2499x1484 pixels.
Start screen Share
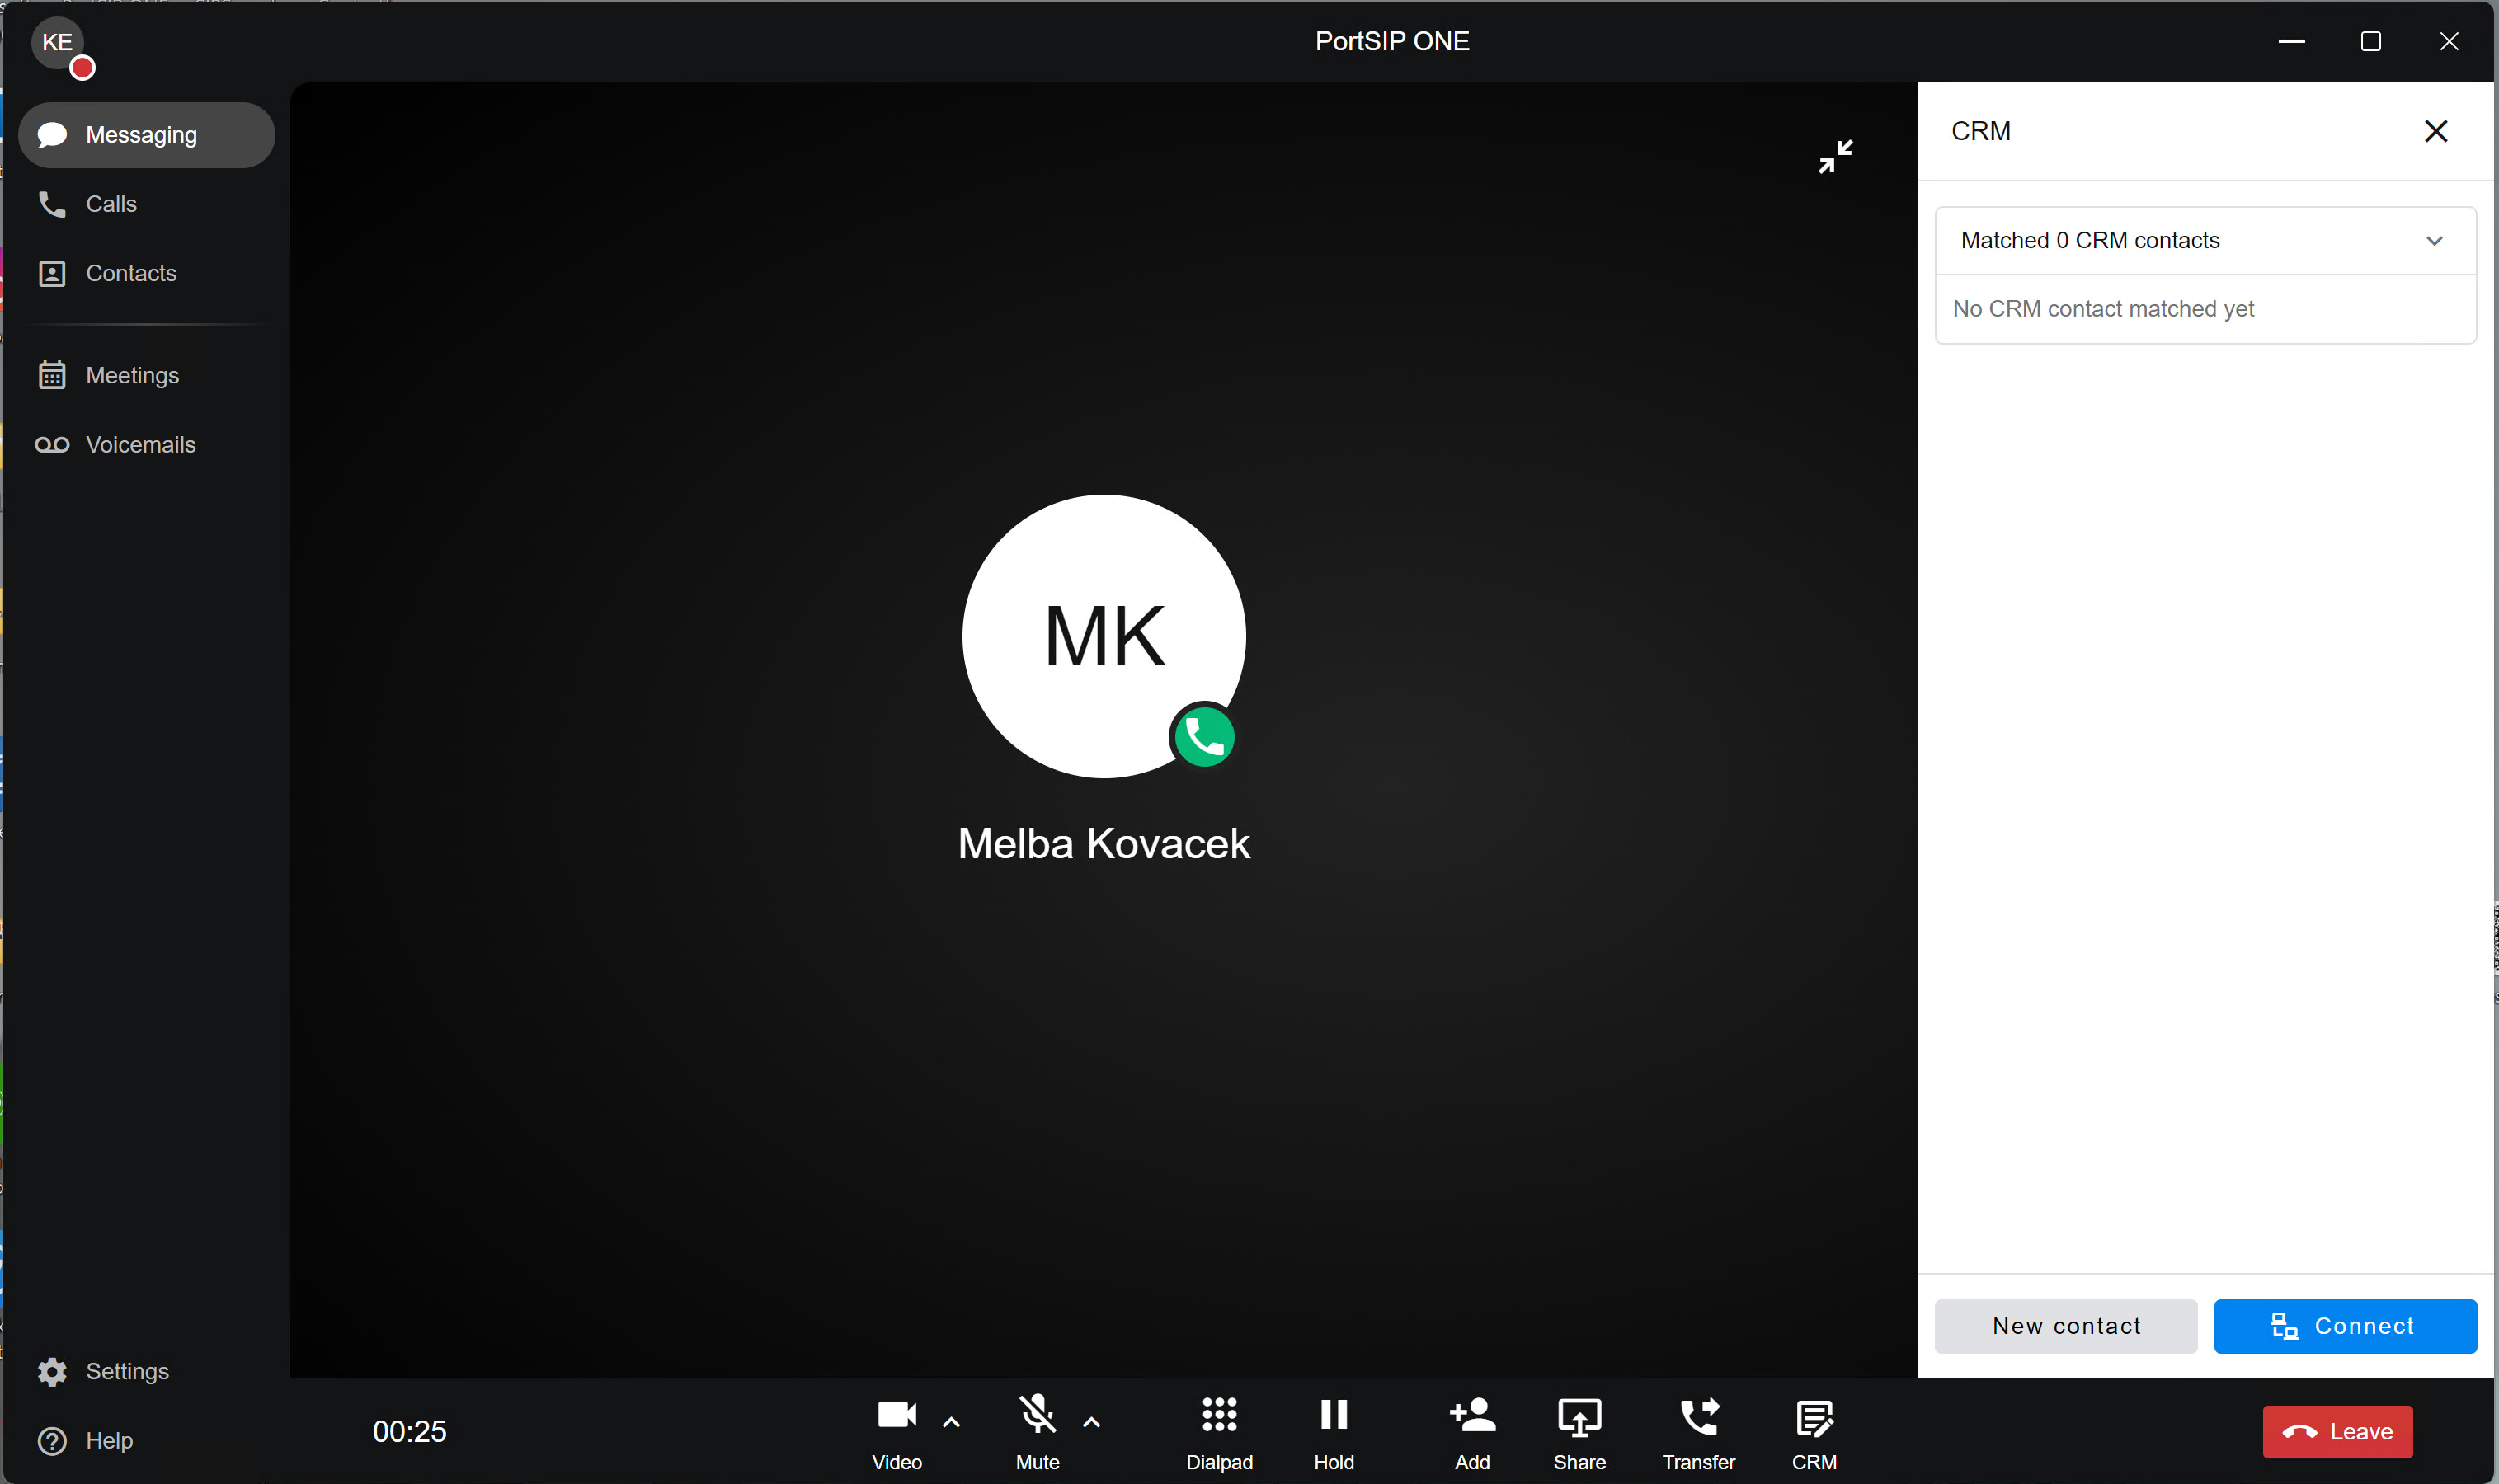tap(1579, 1431)
